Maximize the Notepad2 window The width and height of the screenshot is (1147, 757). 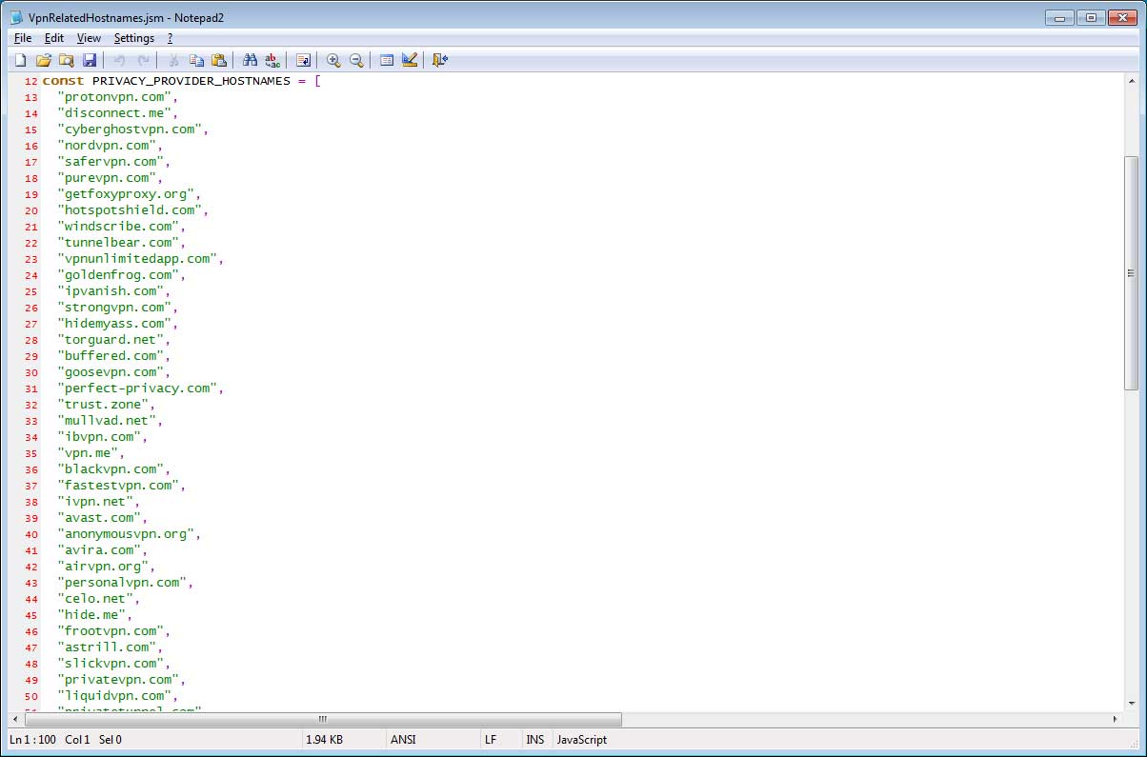pos(1092,16)
